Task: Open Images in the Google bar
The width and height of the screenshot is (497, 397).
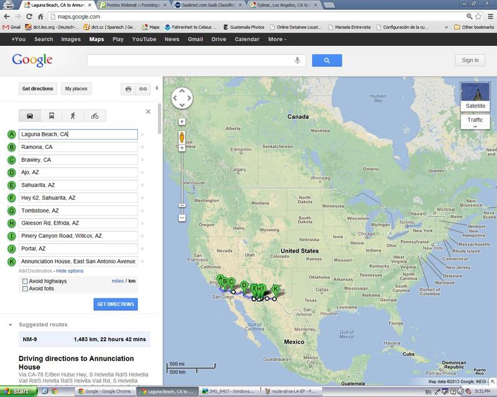Action: (x=71, y=39)
